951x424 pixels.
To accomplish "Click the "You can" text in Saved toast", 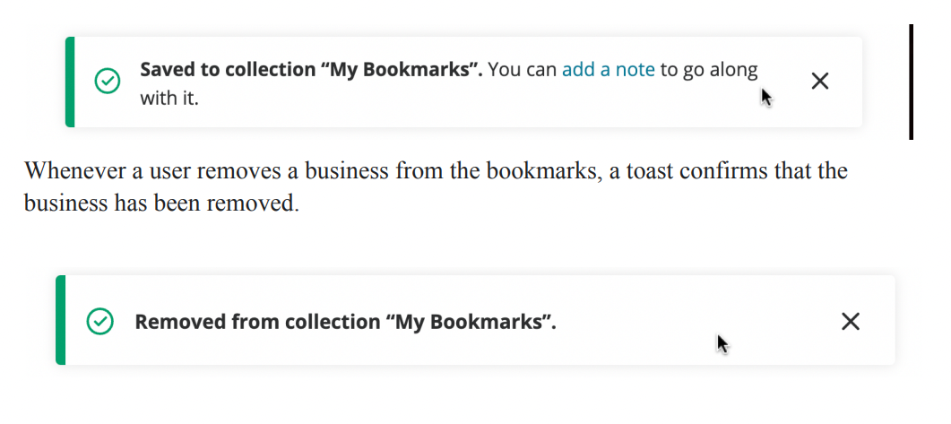I will coord(523,70).
